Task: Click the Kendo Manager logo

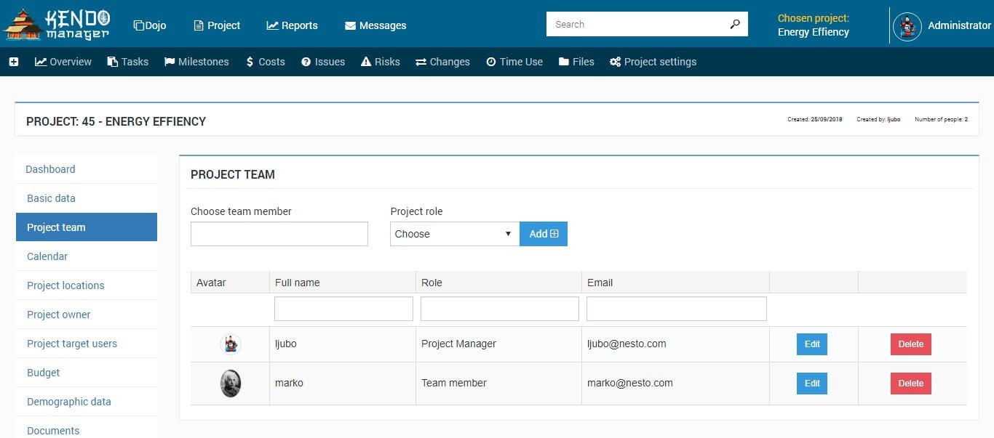Action: (x=57, y=24)
